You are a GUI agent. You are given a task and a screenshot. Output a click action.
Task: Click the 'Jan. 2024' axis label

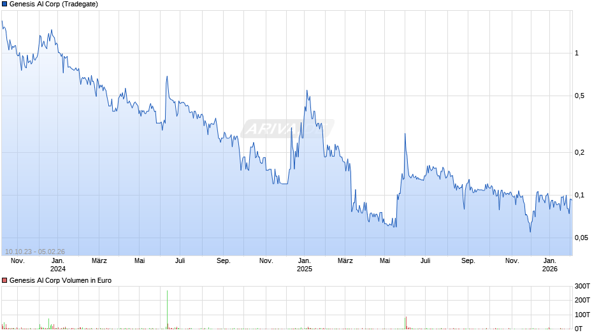[x=58, y=265]
